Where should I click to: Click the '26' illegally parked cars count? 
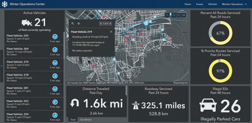(x=230, y=106)
